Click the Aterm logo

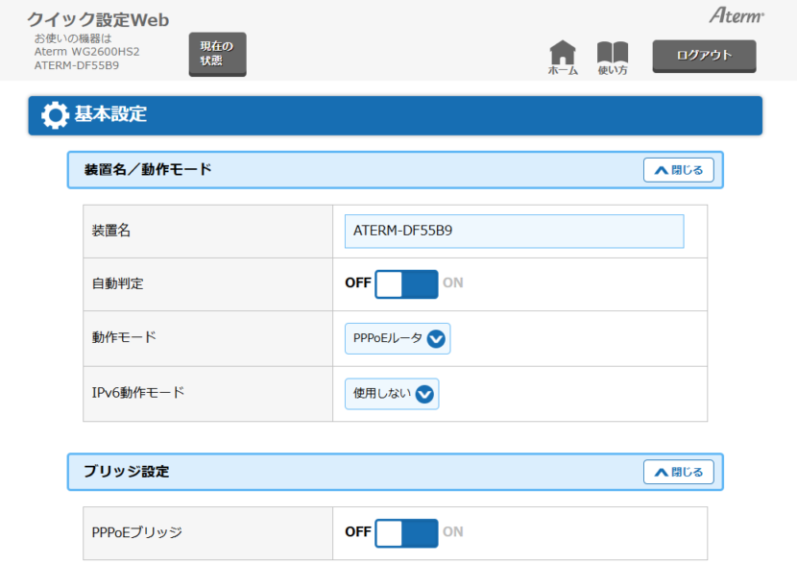(737, 15)
